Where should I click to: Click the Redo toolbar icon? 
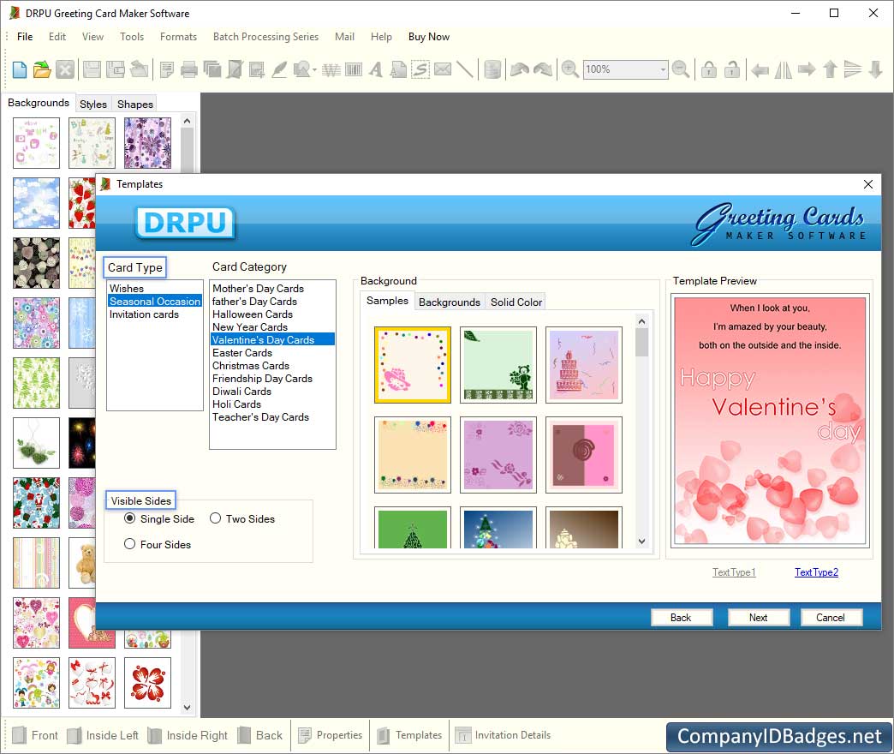pyautogui.click(x=543, y=69)
